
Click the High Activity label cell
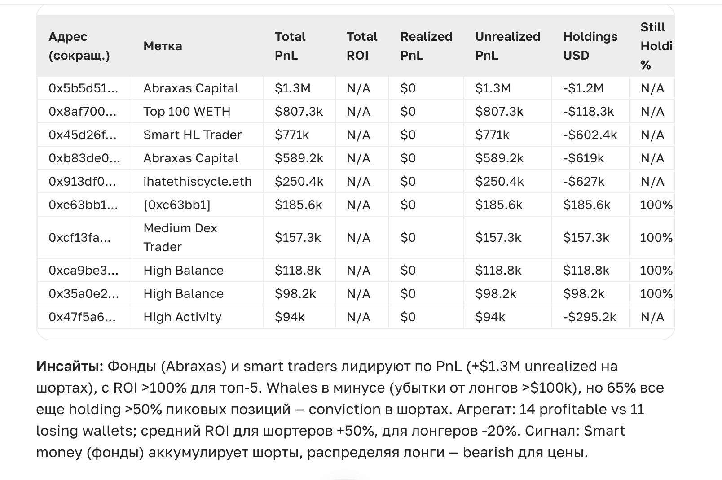182,317
